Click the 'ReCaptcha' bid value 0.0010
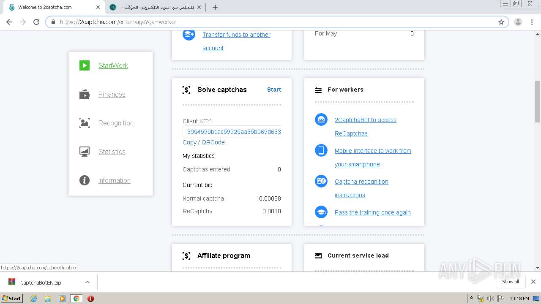Screen dimensions: 541x304 272,211
